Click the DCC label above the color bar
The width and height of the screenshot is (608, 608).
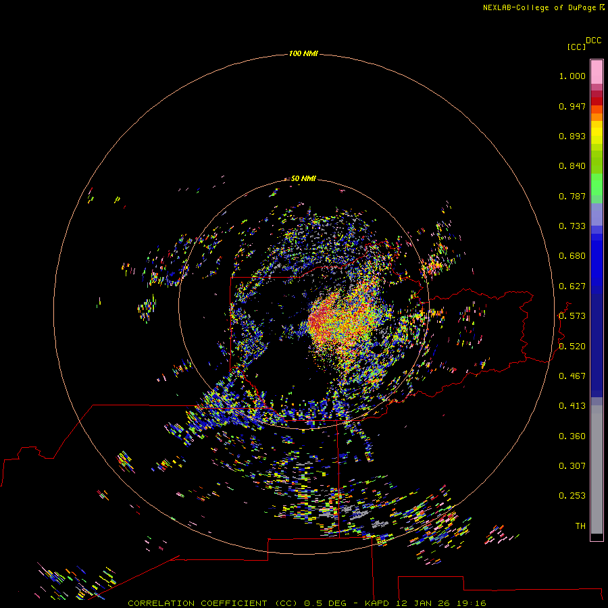point(594,41)
